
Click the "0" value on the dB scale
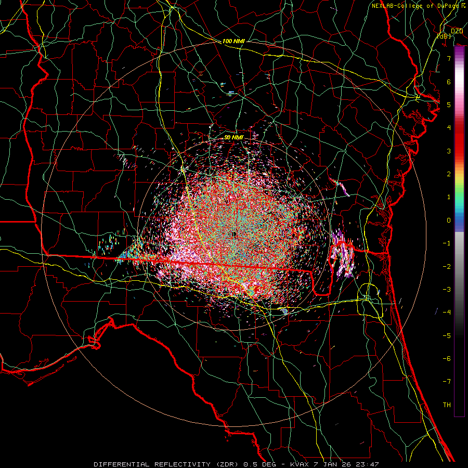pyautogui.click(x=449, y=220)
